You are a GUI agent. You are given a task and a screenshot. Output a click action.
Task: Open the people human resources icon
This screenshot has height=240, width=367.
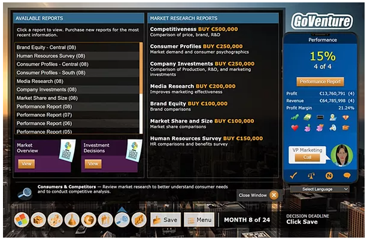(x=105, y=220)
